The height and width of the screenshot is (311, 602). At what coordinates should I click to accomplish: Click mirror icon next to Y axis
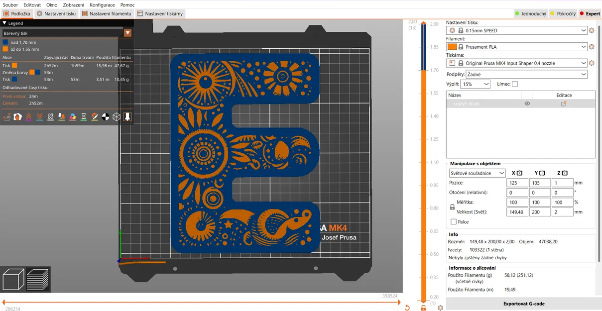click(x=542, y=173)
